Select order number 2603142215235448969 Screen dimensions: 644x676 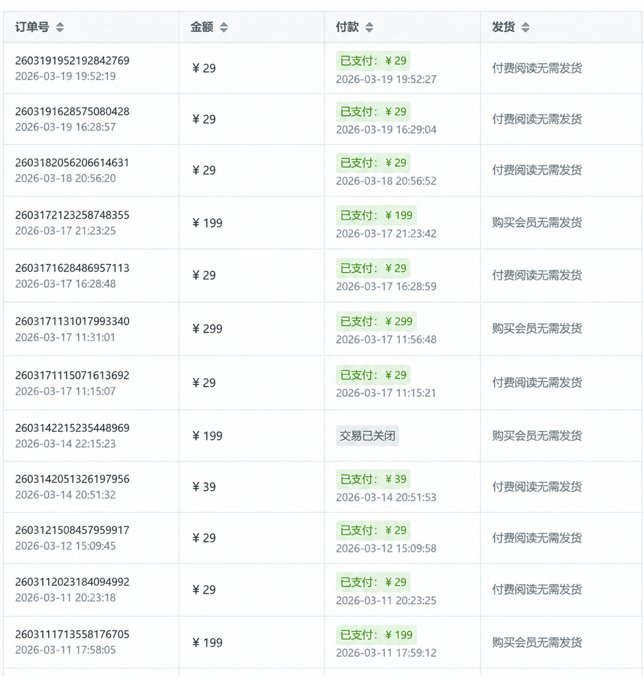click(72, 428)
